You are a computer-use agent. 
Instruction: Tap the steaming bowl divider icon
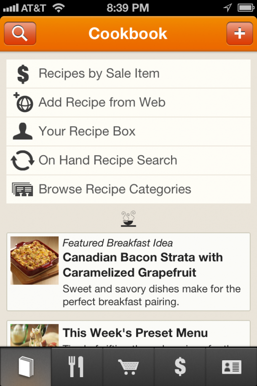[128, 219]
